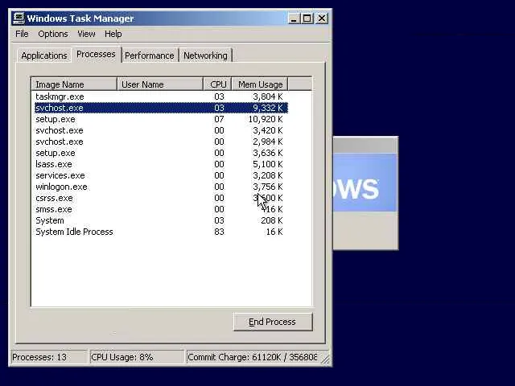
Task: Switch to the Performance tab
Action: (x=150, y=55)
